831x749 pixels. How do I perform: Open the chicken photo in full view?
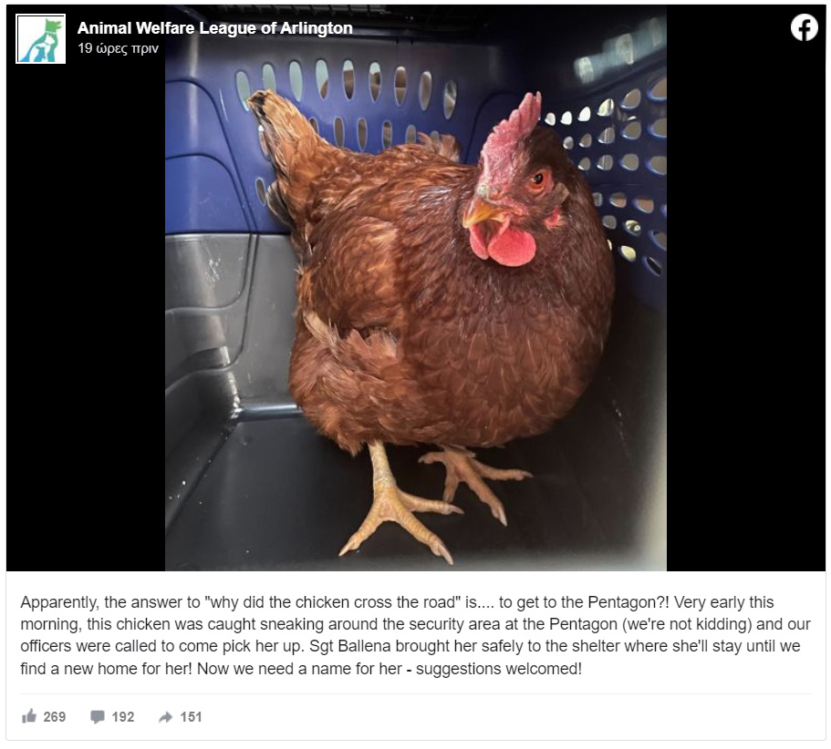click(416, 288)
